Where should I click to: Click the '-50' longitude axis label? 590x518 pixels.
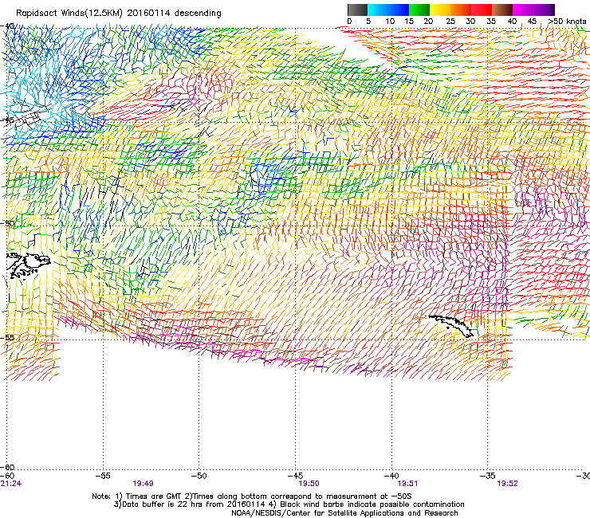click(199, 476)
